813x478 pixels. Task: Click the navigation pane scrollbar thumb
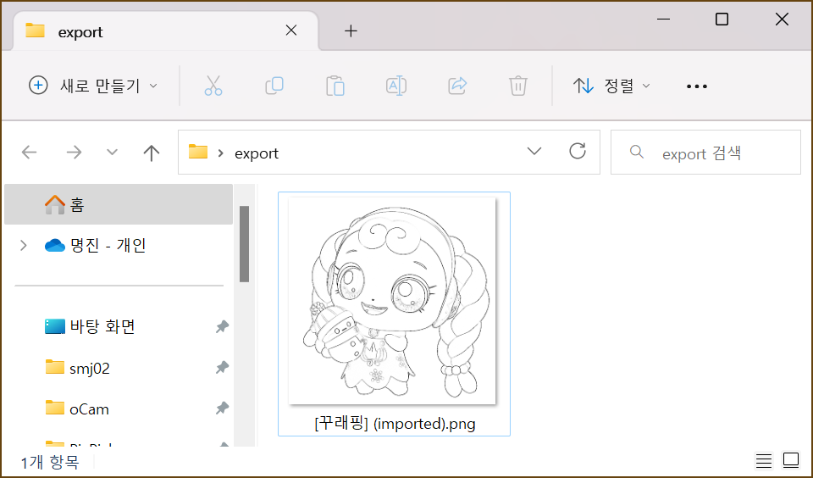[244, 244]
